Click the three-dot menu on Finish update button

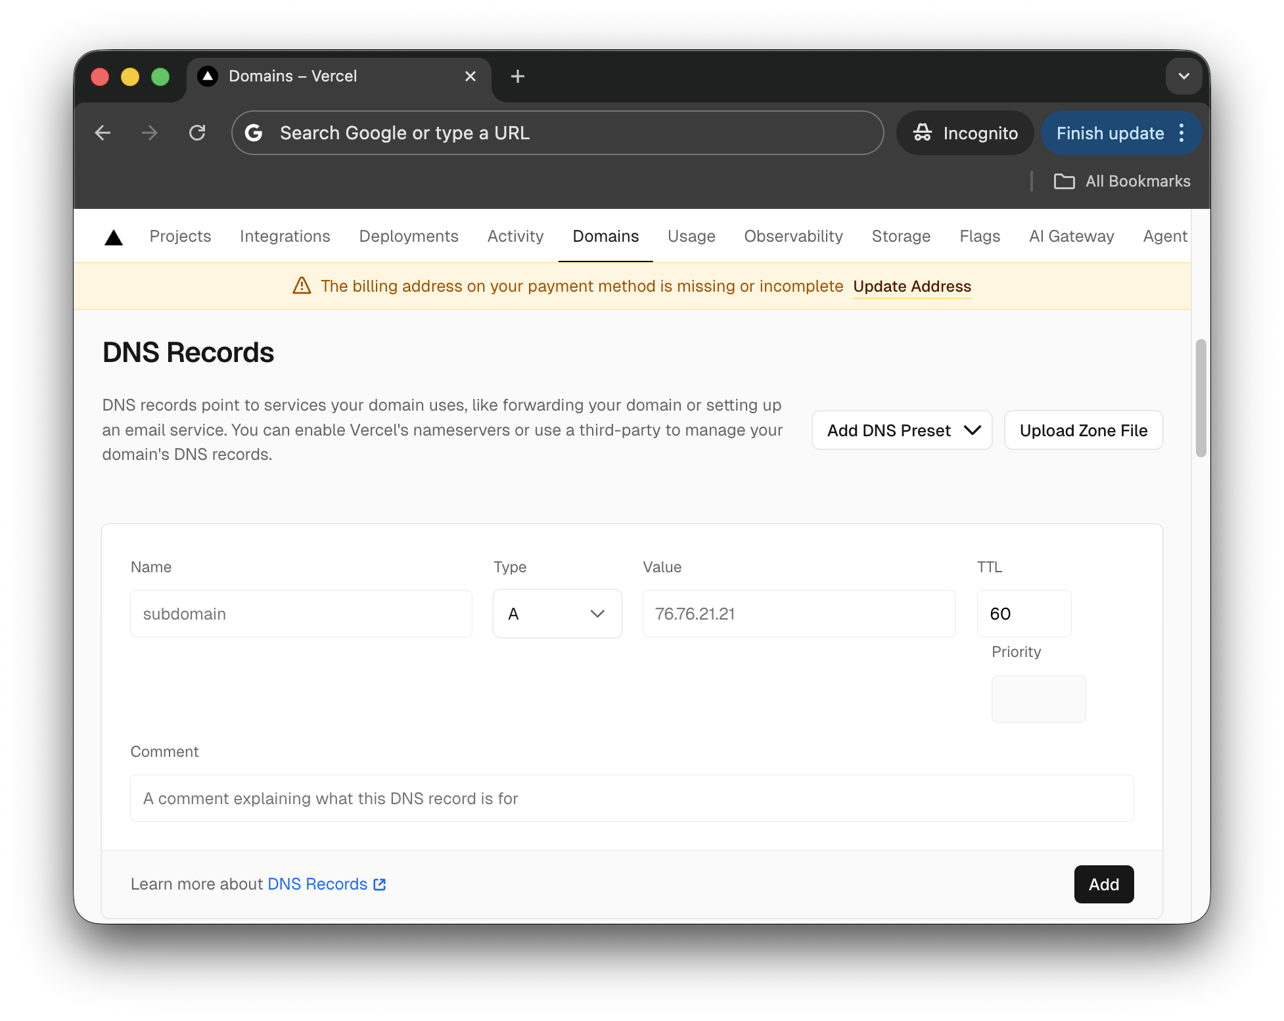point(1181,133)
